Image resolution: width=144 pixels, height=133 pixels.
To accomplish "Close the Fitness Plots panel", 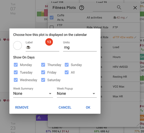I will pos(135,8).
